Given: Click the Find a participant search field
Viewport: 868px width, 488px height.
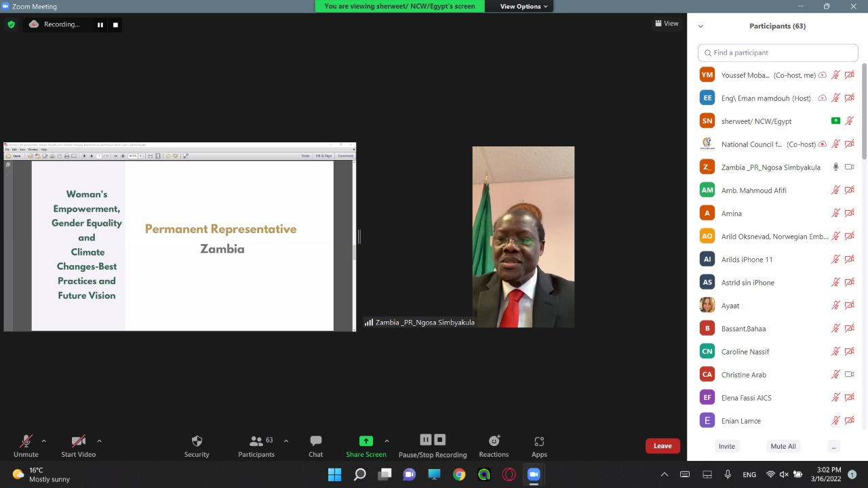Looking at the screenshot, I should [x=778, y=53].
